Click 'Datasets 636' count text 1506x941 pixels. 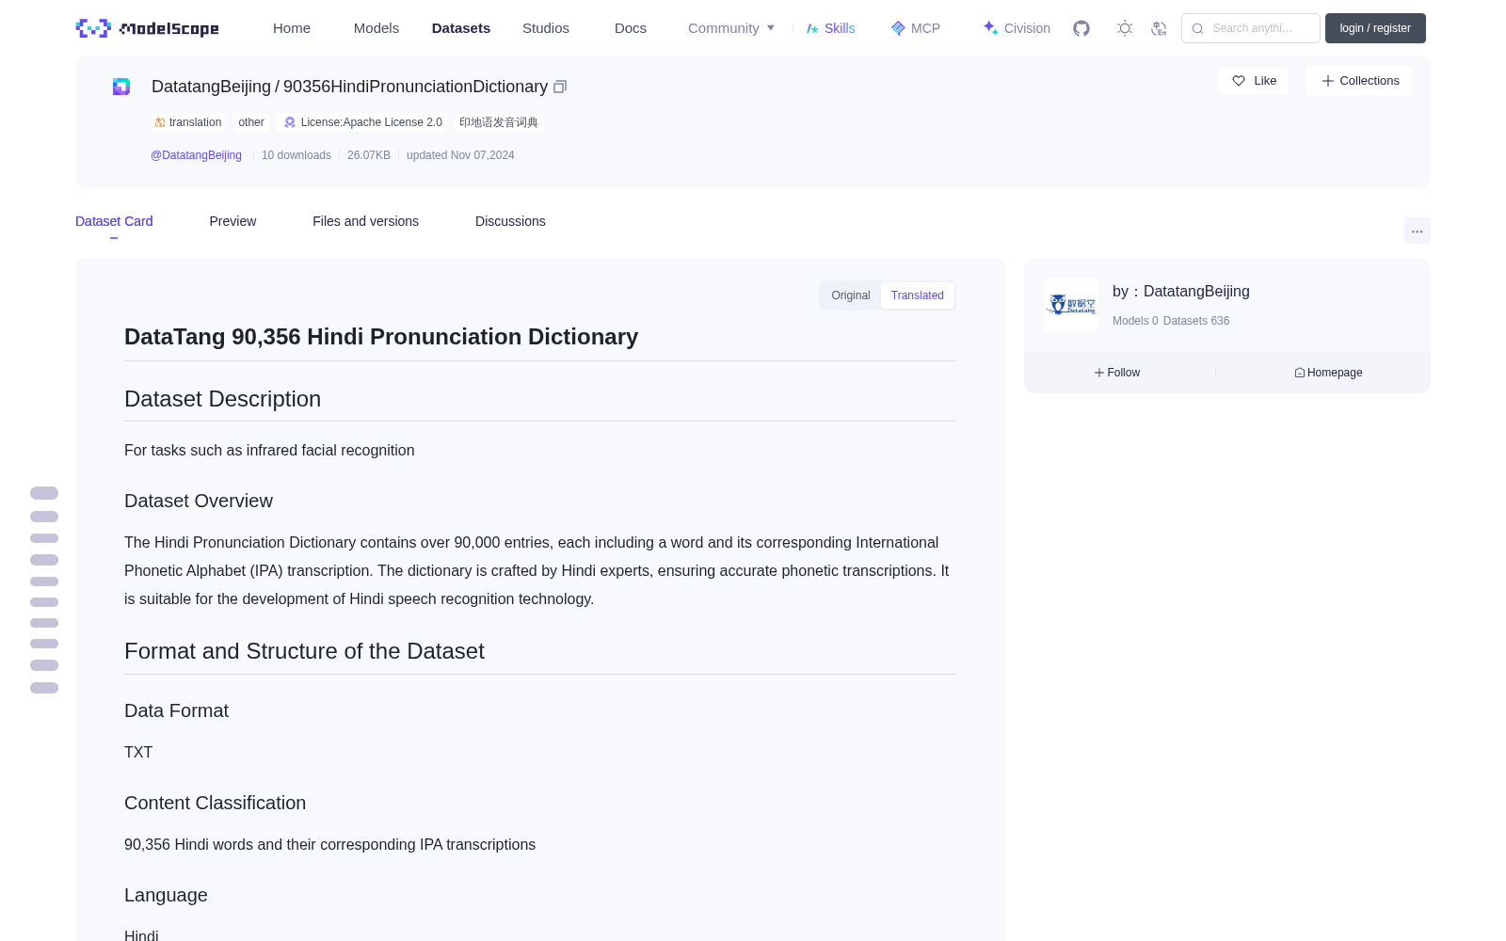(x=1196, y=321)
